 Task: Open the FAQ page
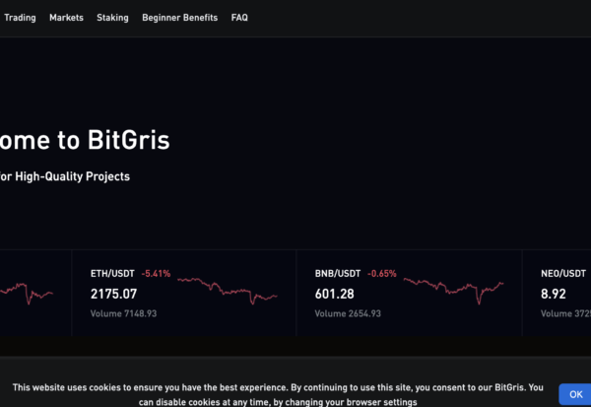click(x=239, y=18)
